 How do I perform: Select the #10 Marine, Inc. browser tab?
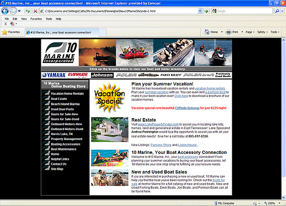(x=62, y=32)
